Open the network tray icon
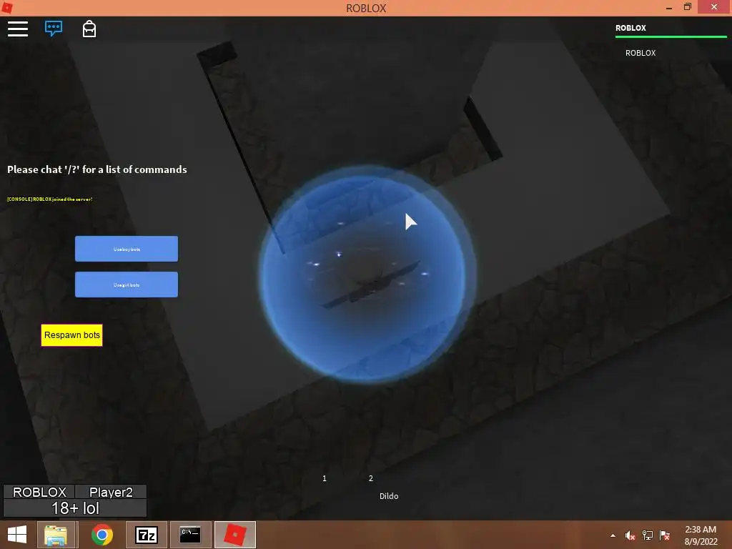The height and width of the screenshot is (549, 732). coord(648,535)
